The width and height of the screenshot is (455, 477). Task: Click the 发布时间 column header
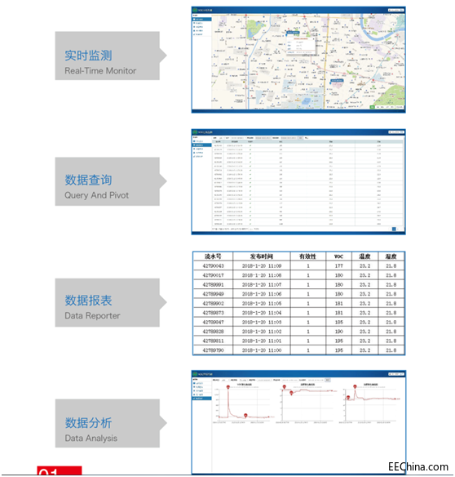click(x=262, y=256)
